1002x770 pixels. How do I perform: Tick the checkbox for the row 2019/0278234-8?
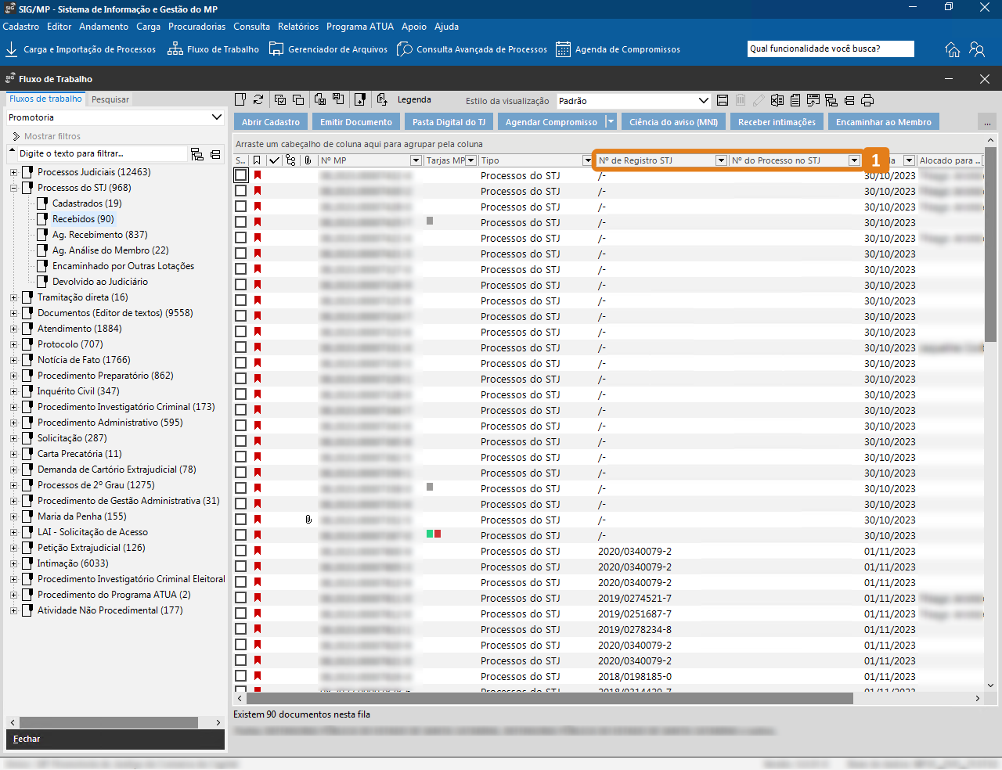(241, 629)
